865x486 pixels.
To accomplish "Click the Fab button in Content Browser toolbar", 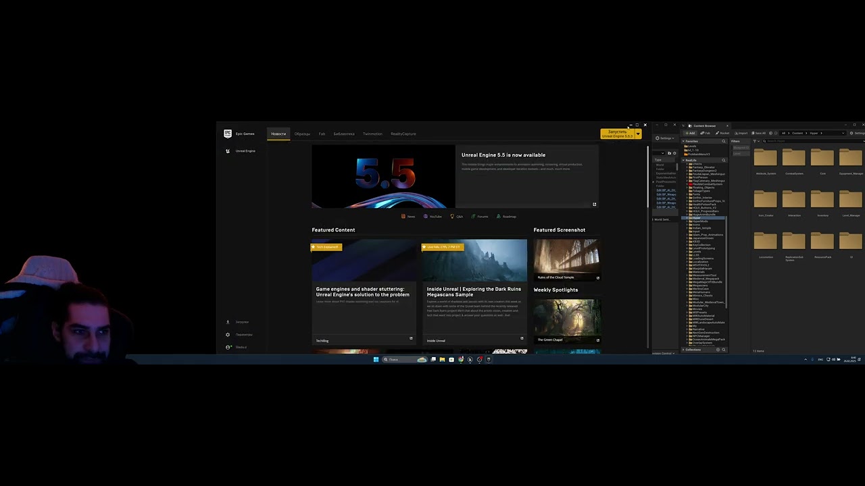I will (x=705, y=133).
